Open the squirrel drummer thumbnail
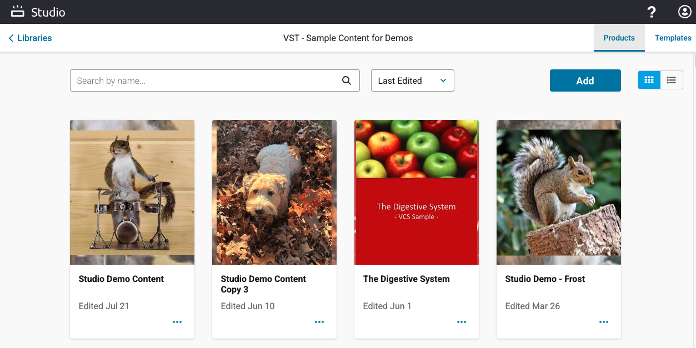This screenshot has height=348, width=696. point(132,192)
